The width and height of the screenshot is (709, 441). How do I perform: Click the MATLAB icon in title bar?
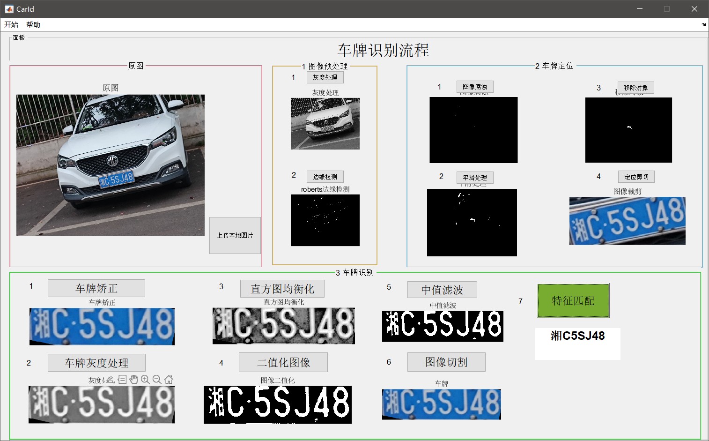pyautogui.click(x=9, y=9)
